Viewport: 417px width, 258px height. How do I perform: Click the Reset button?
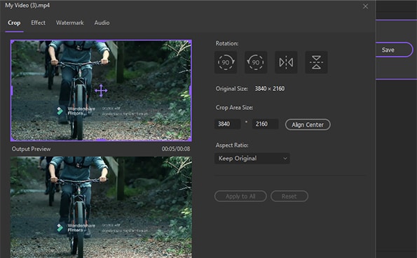(289, 196)
